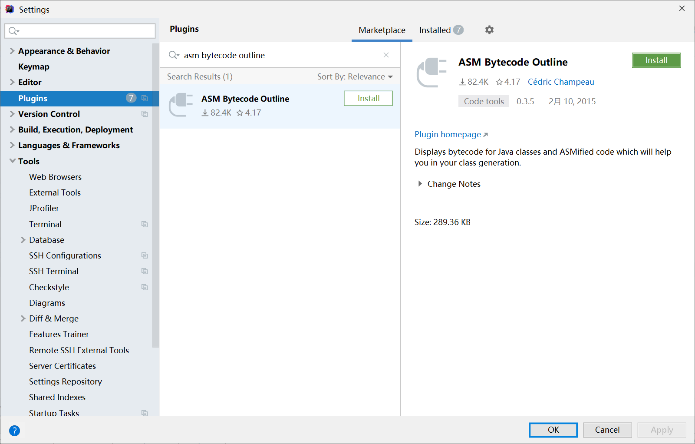Expand the Database node
Viewport: 695px width, 444px height.
point(23,240)
